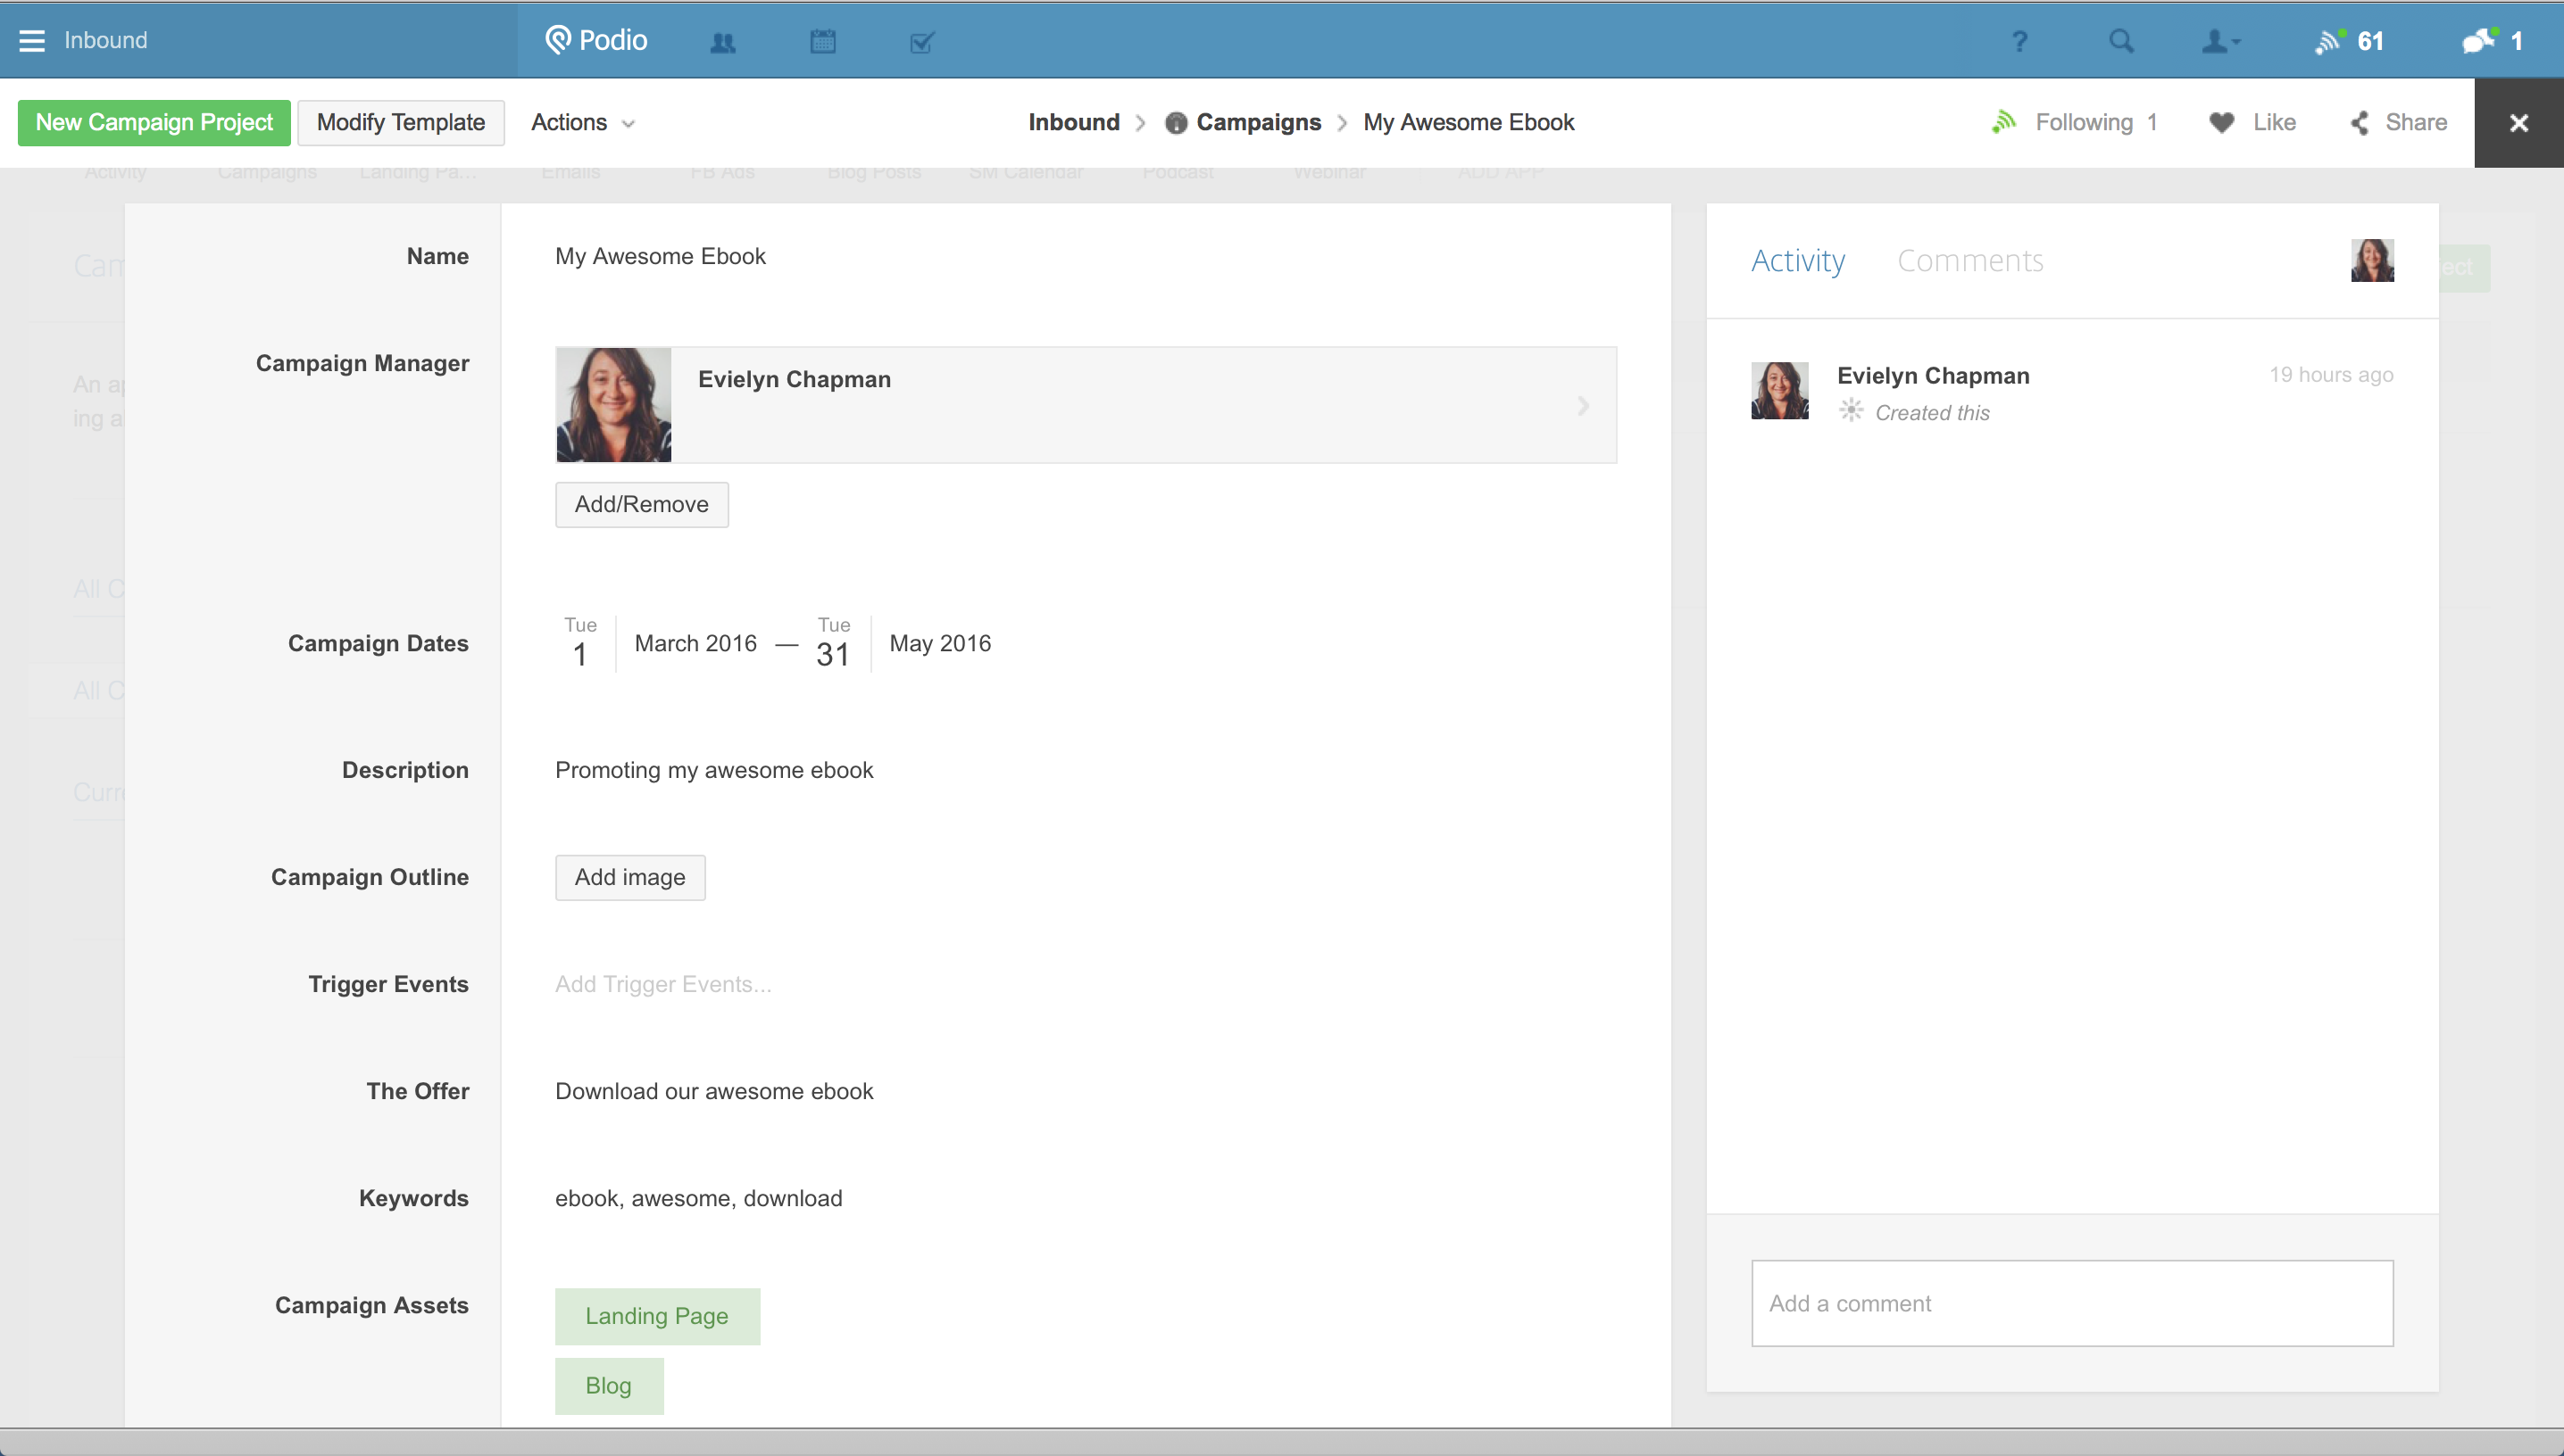Select the Landing Page asset tag

point(656,1316)
